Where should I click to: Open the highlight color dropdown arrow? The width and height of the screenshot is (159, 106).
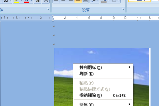click(21, 1)
